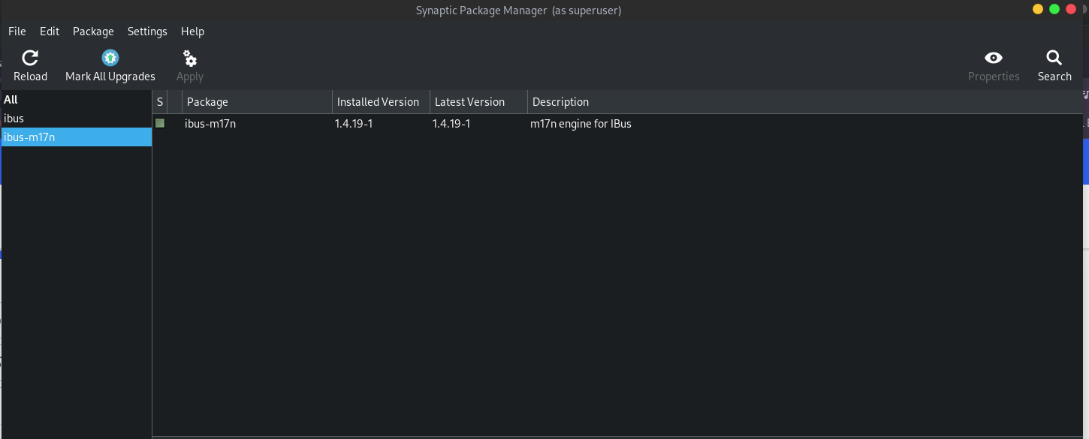Open the File menu

tap(17, 32)
